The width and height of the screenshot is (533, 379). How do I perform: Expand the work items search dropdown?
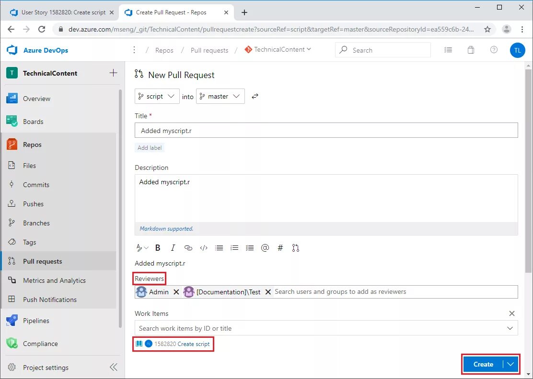510,328
